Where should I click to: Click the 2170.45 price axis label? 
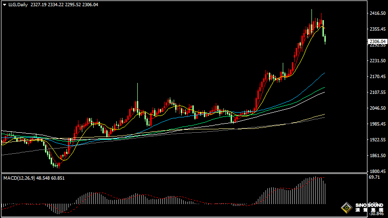(x=377, y=77)
